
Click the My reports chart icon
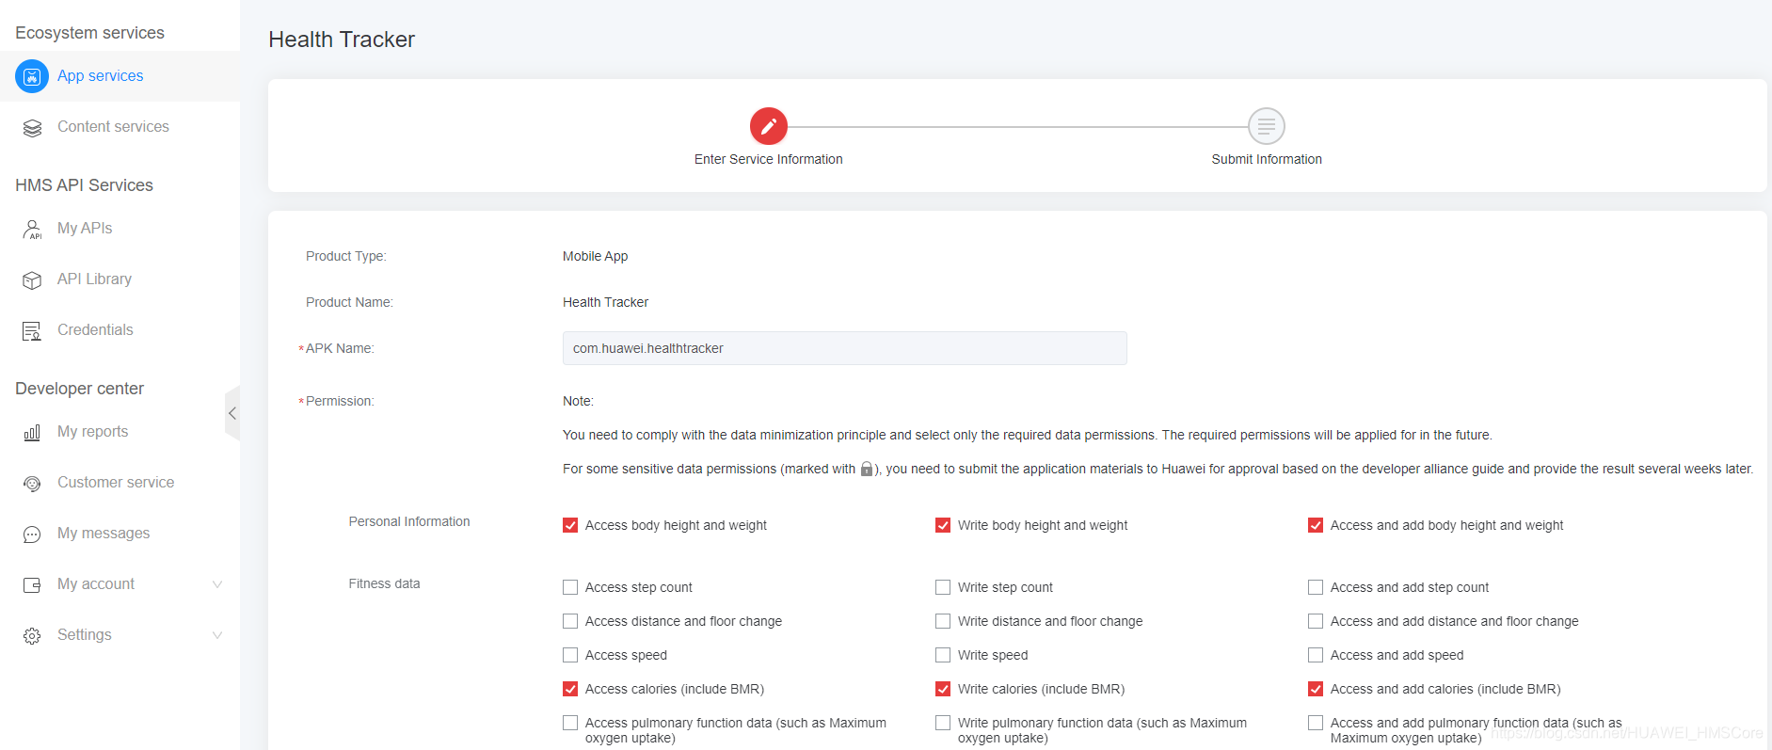[32, 433]
